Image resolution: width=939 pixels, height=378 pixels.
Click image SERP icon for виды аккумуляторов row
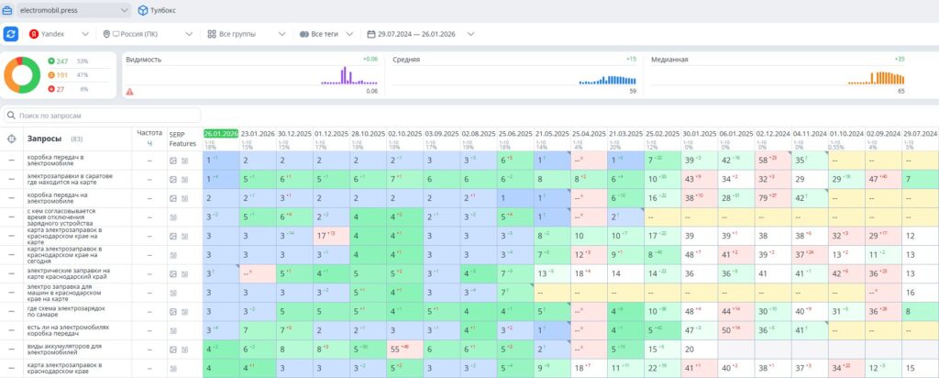[173, 350]
